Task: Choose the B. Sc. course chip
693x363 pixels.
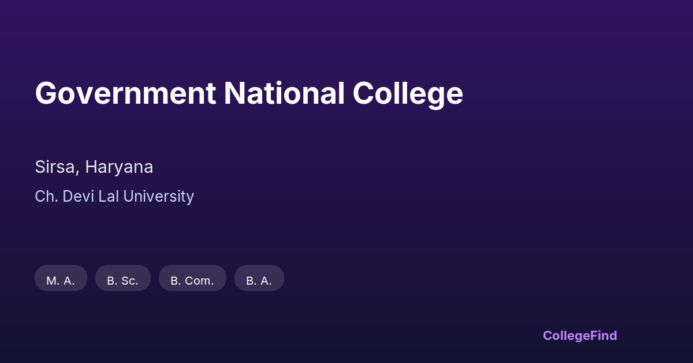Action: 122,278
